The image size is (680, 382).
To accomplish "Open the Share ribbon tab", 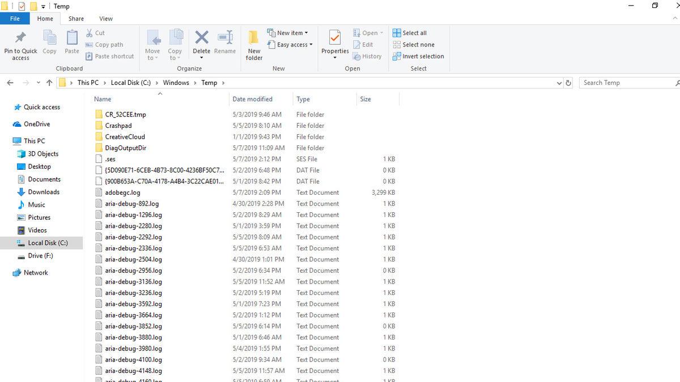I will pos(76,19).
